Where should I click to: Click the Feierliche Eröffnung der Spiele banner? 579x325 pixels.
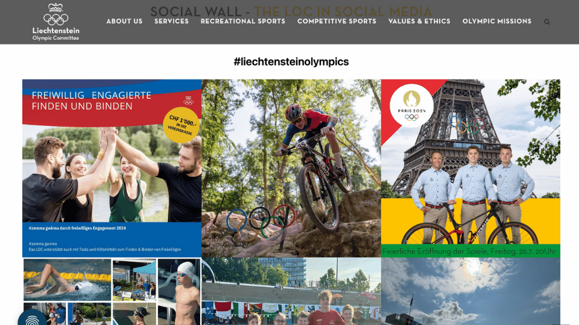470,251
